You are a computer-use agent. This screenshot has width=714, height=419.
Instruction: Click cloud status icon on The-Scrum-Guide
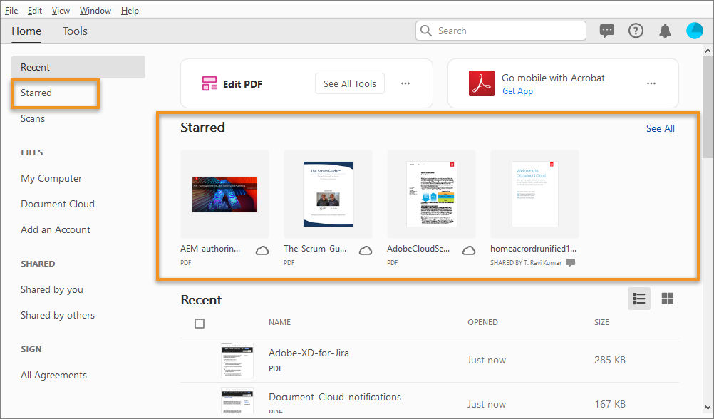tap(366, 251)
